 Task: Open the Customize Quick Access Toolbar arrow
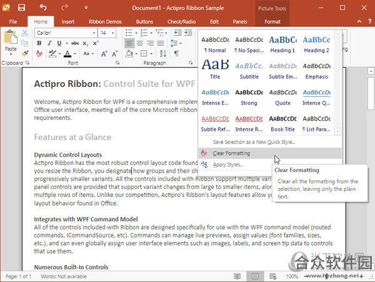tap(86, 8)
